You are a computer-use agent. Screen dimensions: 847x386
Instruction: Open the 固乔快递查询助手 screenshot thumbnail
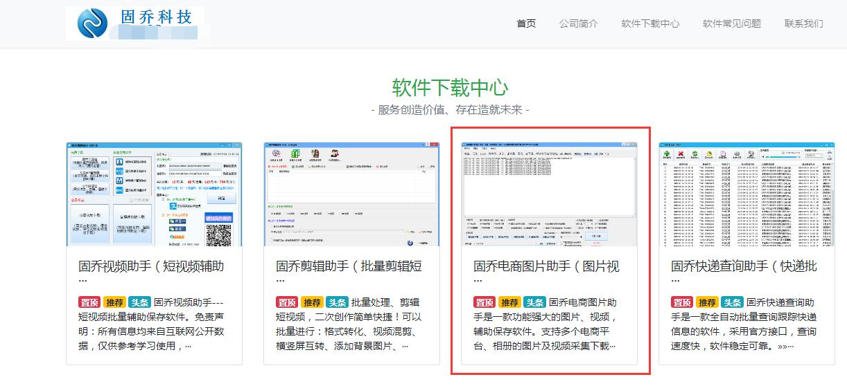746,194
